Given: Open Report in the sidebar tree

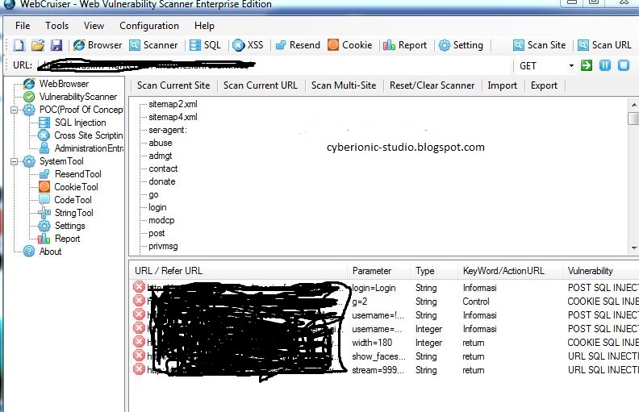Looking at the screenshot, I should [x=67, y=239].
